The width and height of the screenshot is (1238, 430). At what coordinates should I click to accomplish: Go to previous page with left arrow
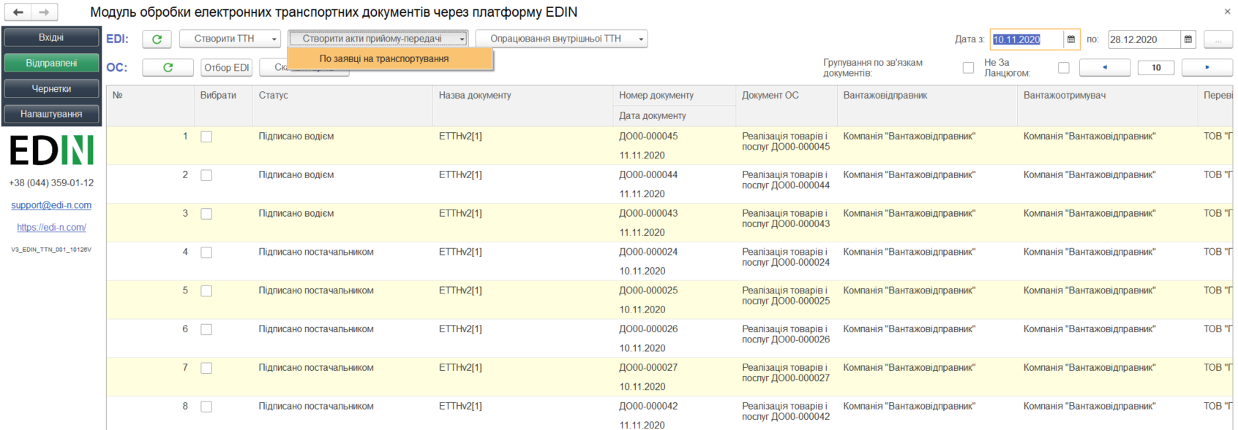(1105, 67)
